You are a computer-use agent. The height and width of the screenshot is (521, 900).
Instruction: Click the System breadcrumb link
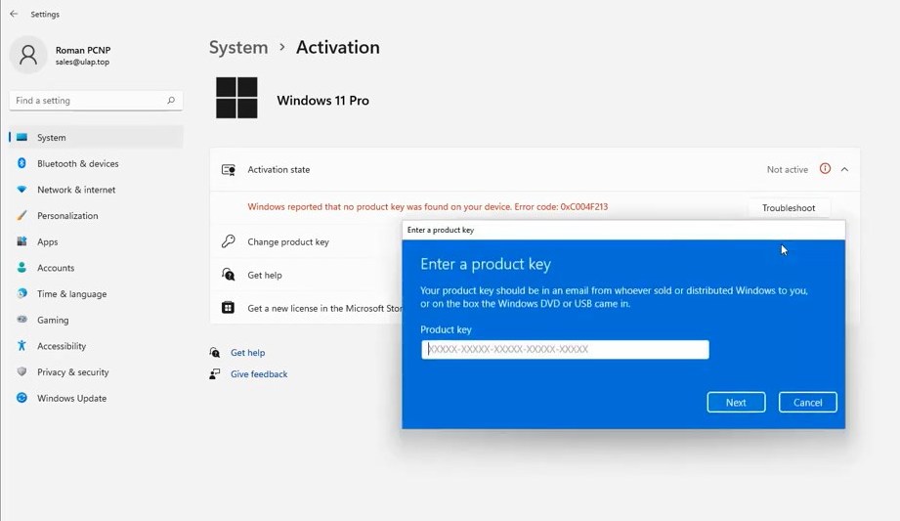click(x=238, y=47)
